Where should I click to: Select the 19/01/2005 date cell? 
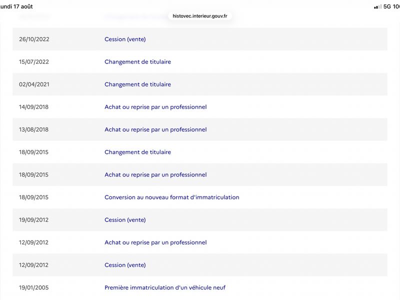coord(33,287)
